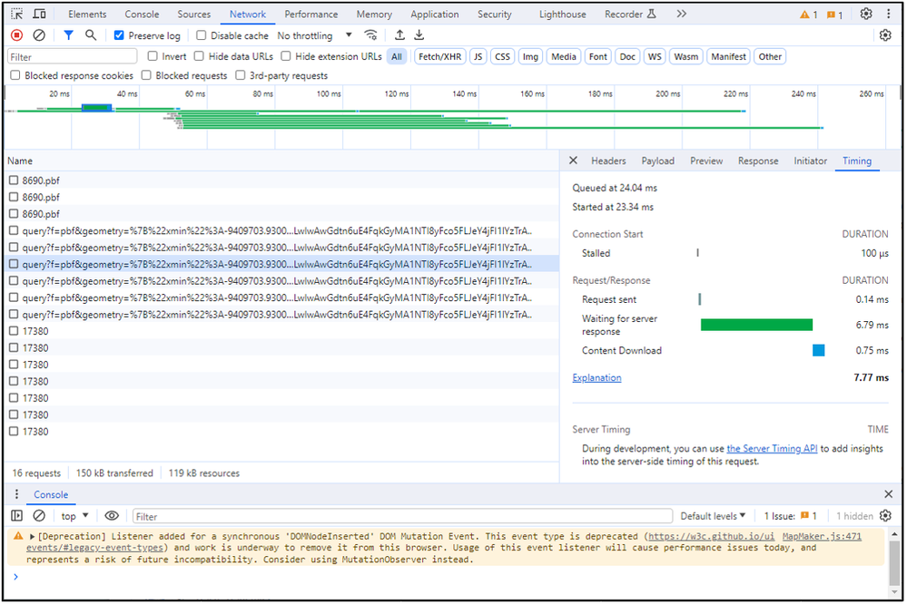Viewport: 907px width, 604px height.
Task: Open the timing Explanation link
Action: click(x=596, y=377)
